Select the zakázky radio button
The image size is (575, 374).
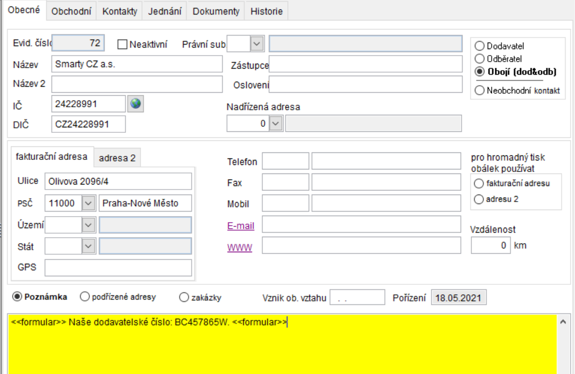tap(183, 297)
